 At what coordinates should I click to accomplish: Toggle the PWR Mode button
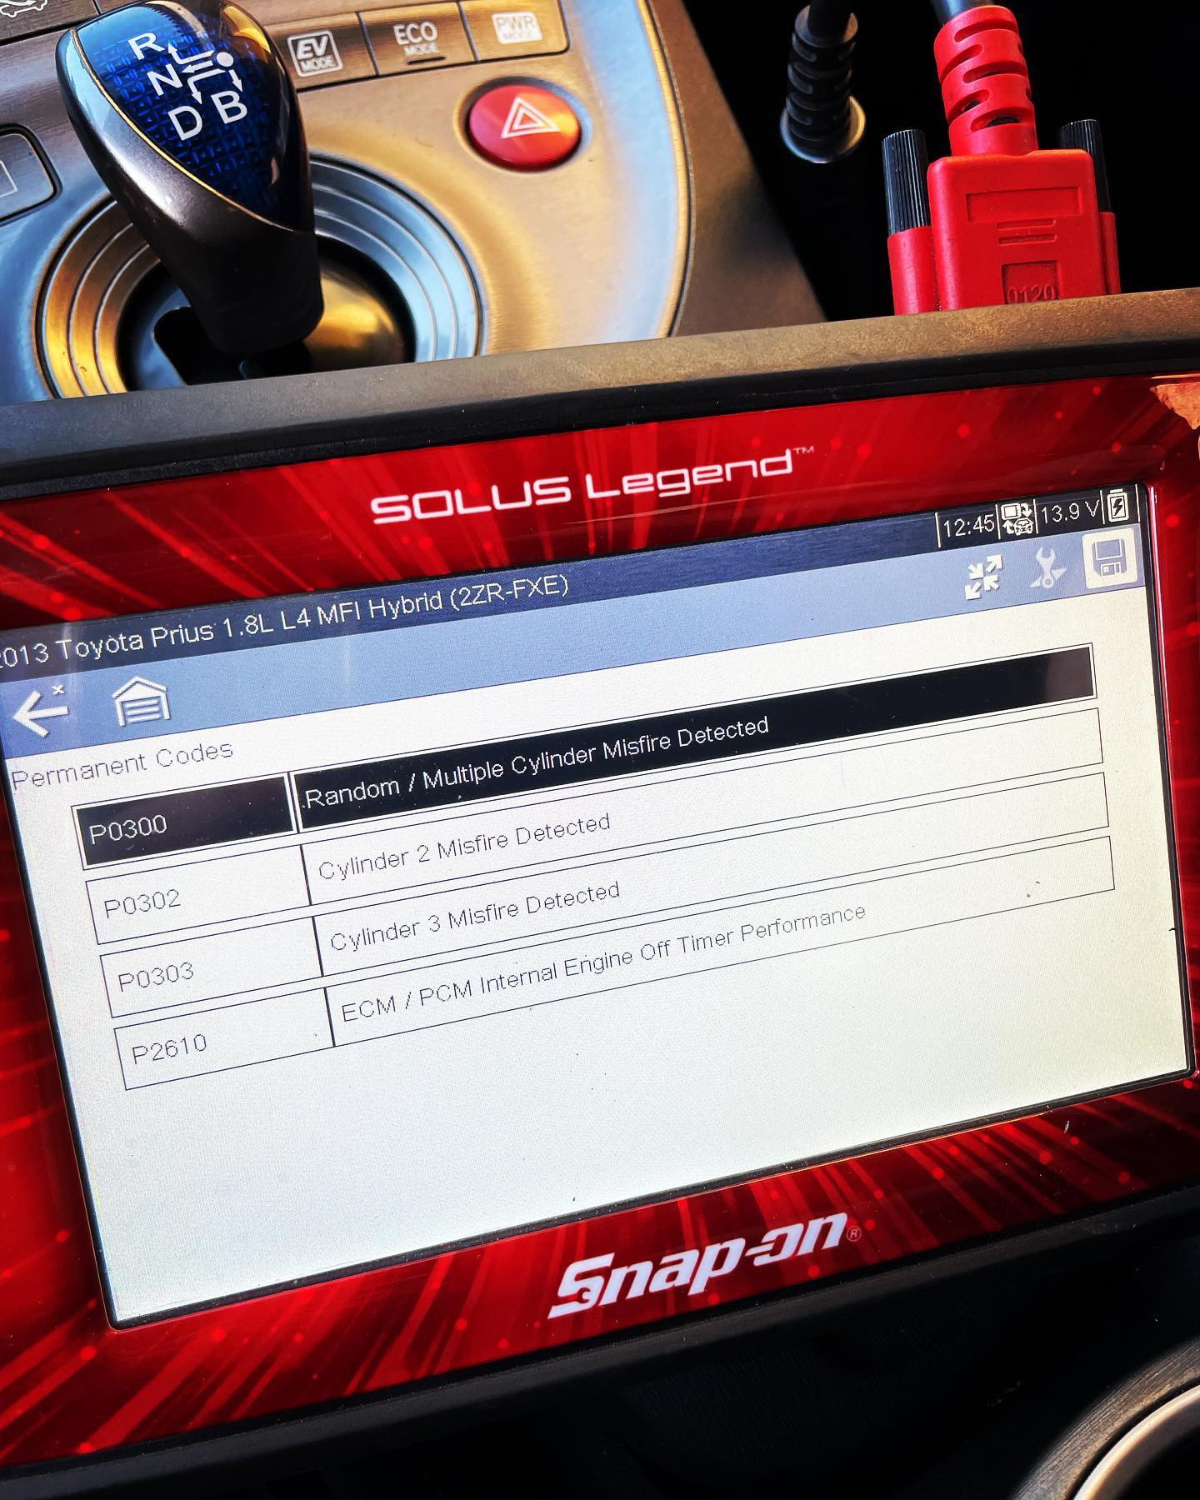(x=517, y=27)
